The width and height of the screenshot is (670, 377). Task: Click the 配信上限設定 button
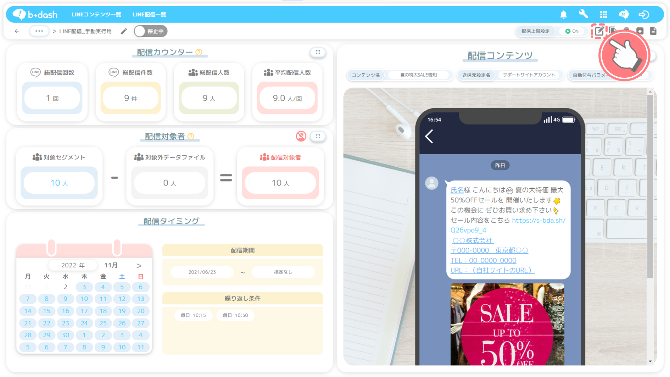[535, 31]
